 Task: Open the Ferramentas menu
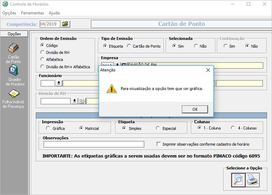[33, 13]
